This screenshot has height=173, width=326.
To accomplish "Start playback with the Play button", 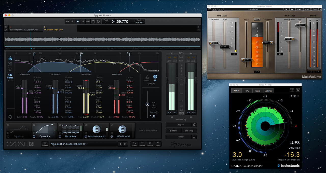I will point(78,22).
